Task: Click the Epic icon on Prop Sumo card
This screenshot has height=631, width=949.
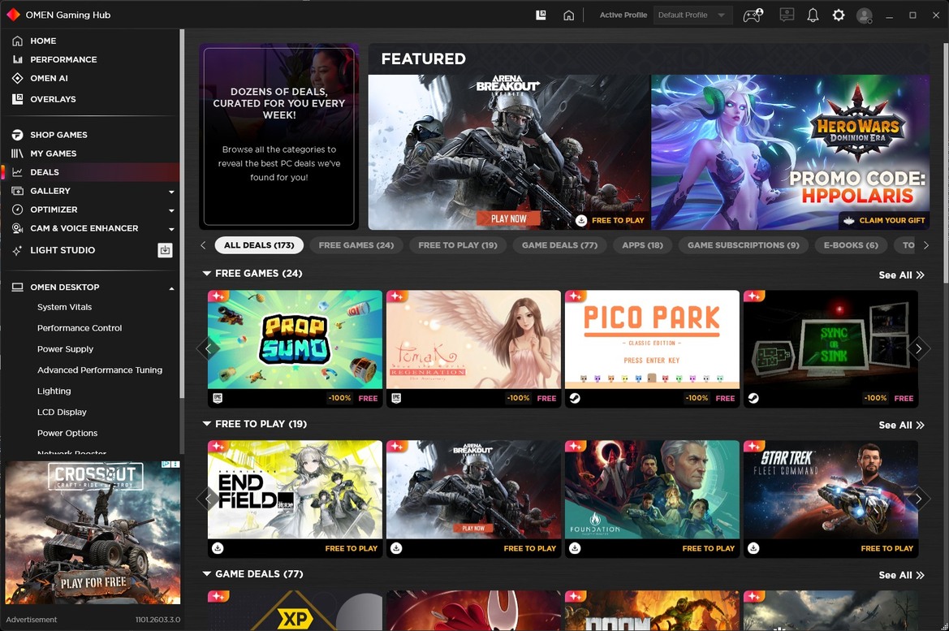Action: tap(218, 398)
